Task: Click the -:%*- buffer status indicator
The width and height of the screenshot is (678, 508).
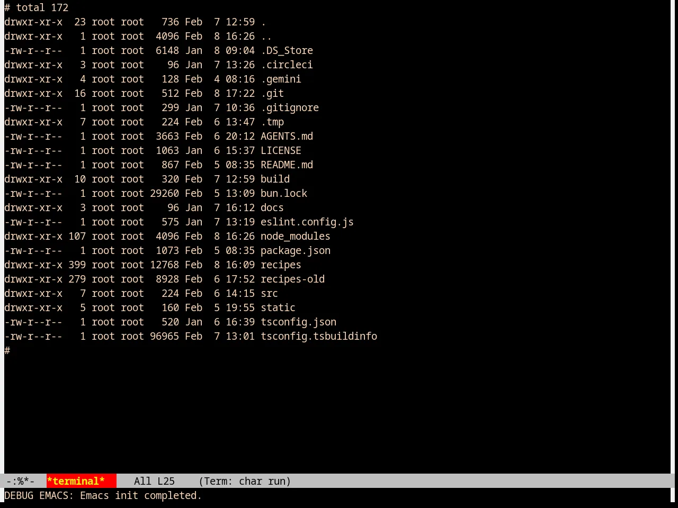Action: coord(20,481)
